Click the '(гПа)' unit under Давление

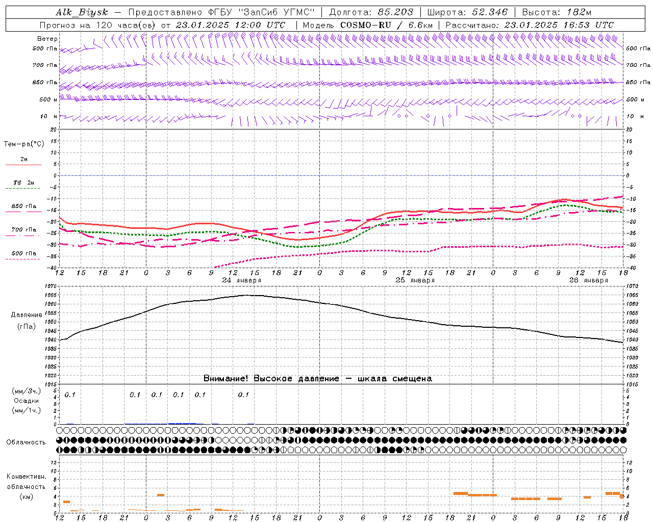(x=27, y=327)
